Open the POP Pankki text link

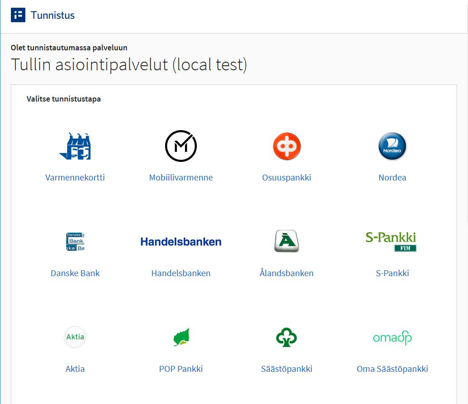pos(181,369)
